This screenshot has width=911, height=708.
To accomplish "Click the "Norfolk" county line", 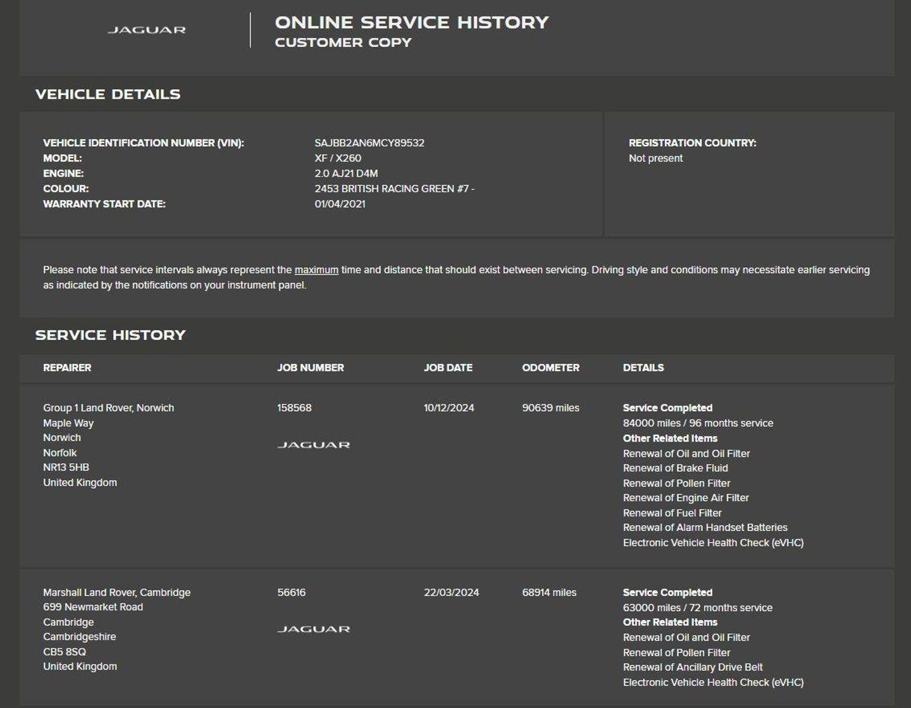I will pyautogui.click(x=60, y=453).
